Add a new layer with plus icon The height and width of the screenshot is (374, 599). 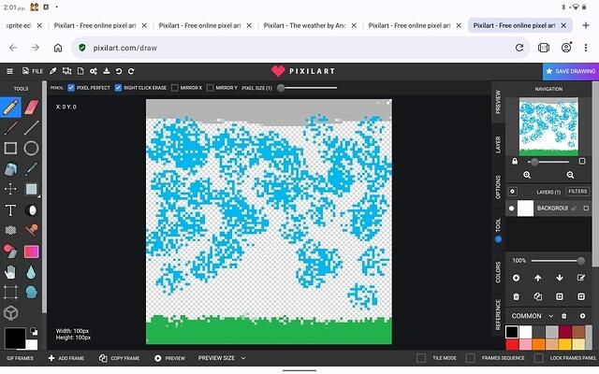coord(516,278)
